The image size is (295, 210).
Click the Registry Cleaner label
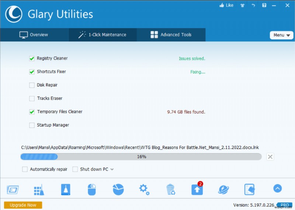(x=52, y=58)
